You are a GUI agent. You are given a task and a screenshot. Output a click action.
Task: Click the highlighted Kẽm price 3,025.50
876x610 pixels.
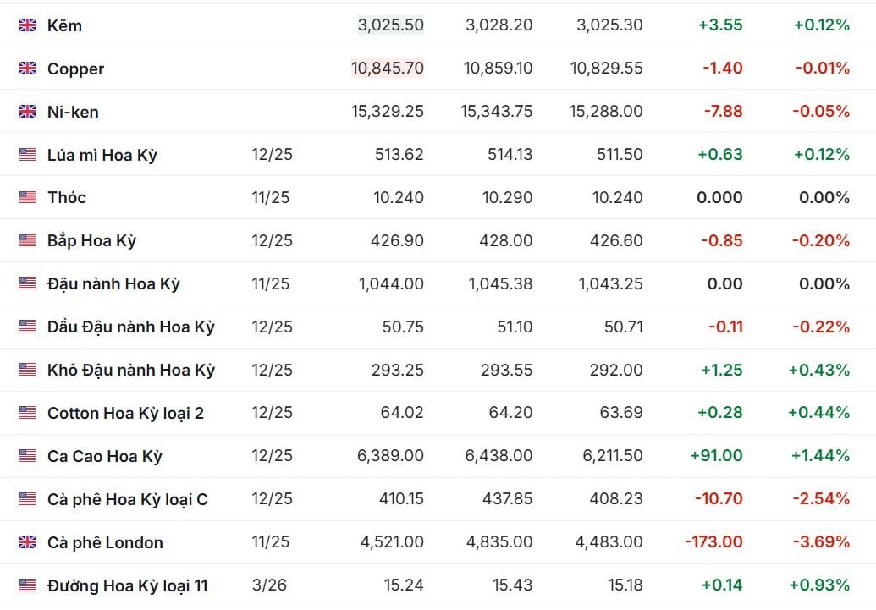(x=390, y=25)
